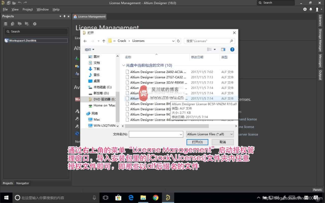Toggle the preview pane icon in dialog

coord(223,50)
